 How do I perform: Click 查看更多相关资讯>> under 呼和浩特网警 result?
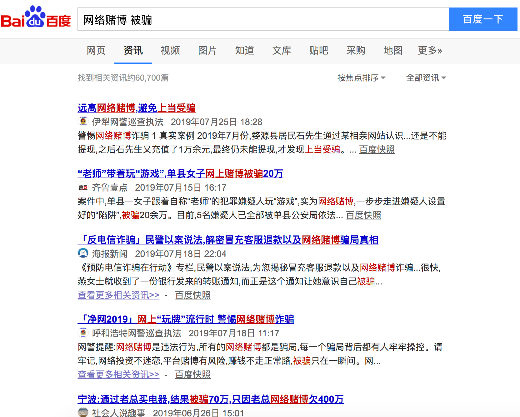(x=118, y=374)
